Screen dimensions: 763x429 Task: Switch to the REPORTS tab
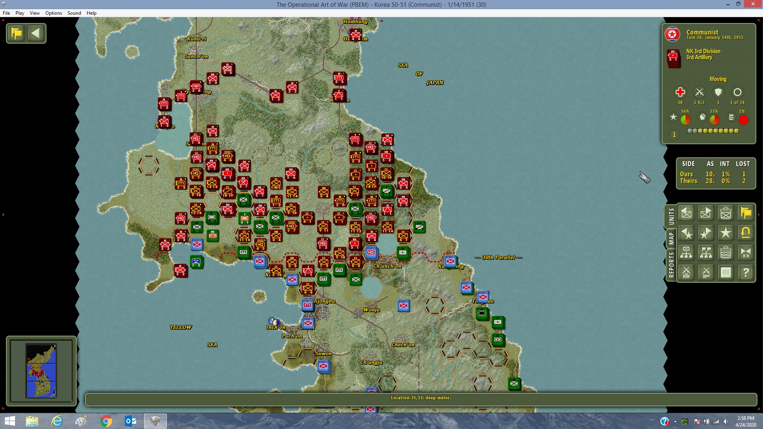click(671, 265)
